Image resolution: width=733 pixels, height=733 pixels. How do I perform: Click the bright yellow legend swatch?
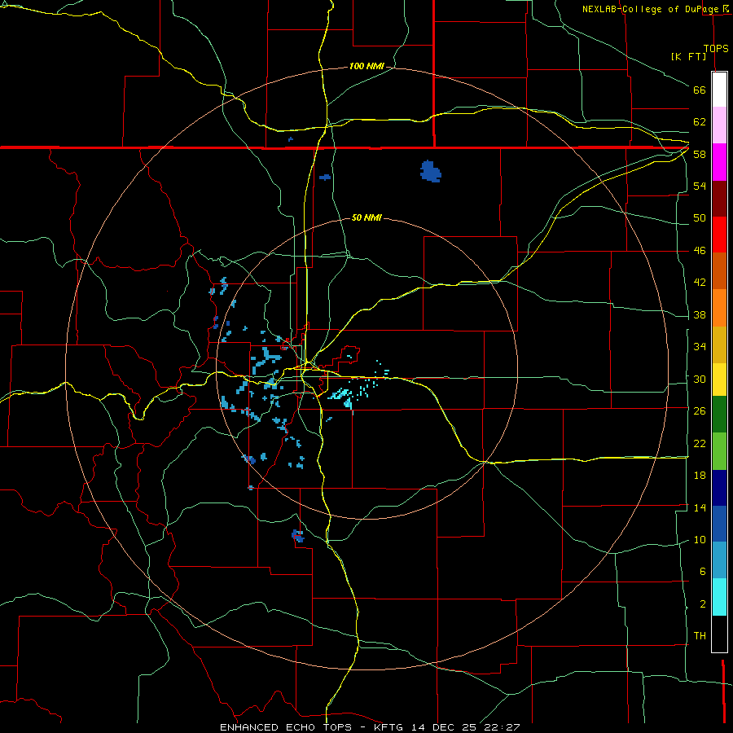pyautogui.click(x=719, y=380)
